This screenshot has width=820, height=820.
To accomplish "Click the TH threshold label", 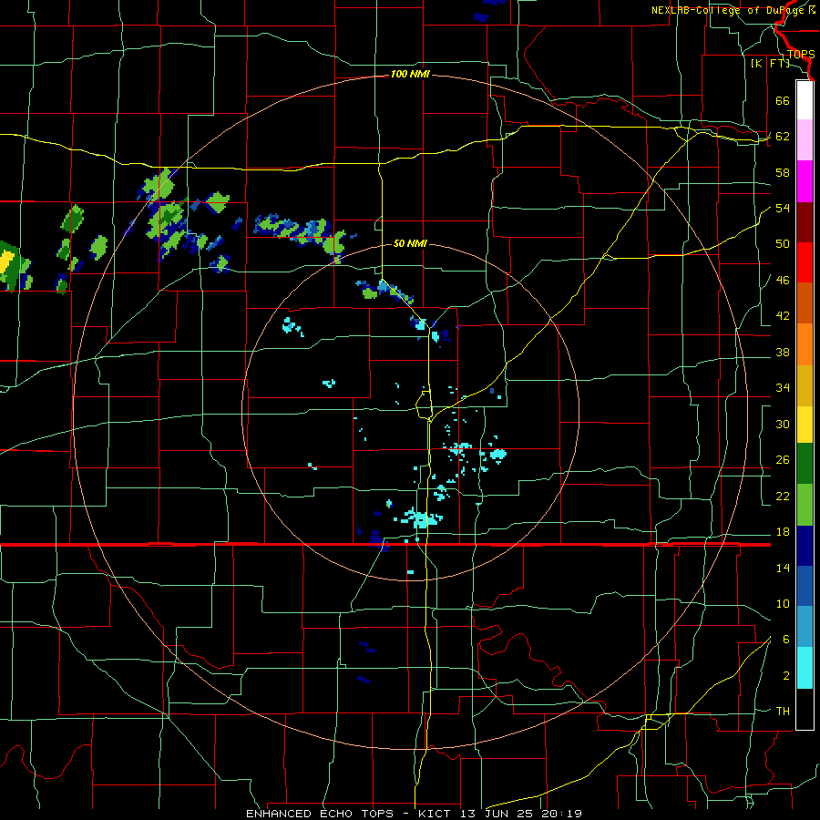I will [783, 712].
